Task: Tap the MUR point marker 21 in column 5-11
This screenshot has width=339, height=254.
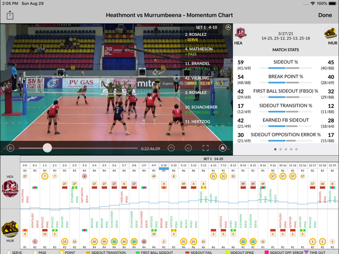Action: tap(184, 241)
